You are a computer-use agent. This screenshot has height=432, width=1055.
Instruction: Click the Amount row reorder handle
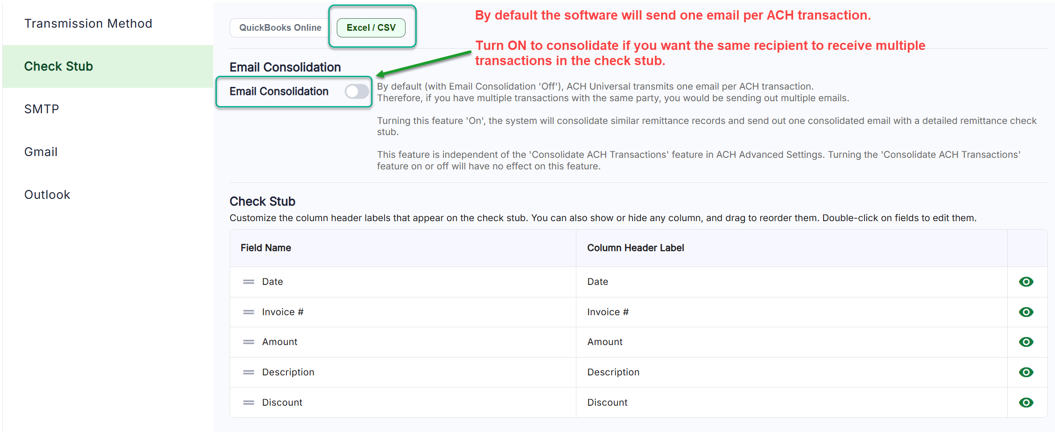(x=248, y=342)
